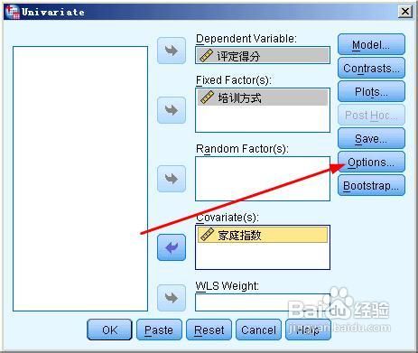Click the blue arrow button beside Covariate(s)
Image resolution: width=418 pixels, height=353 pixels.
click(x=172, y=247)
